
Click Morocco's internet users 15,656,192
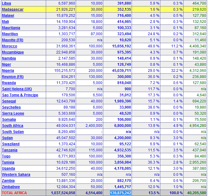point(122,46)
